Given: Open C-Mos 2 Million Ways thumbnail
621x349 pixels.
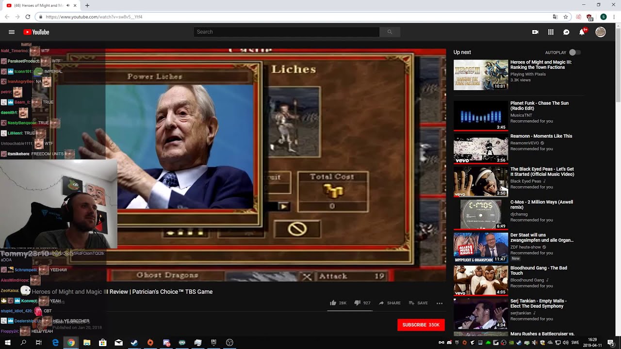Looking at the screenshot, I should point(481,214).
